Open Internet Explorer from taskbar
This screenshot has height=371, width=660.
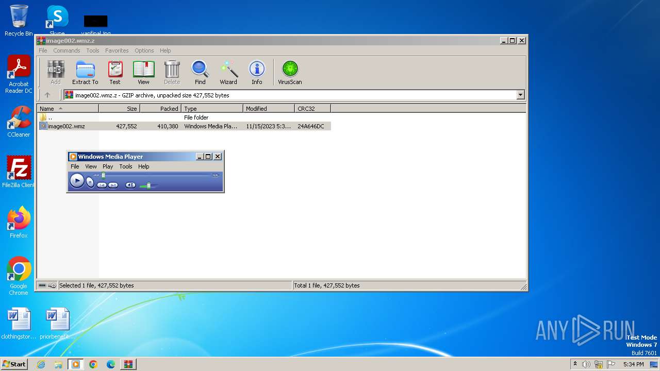tap(41, 364)
